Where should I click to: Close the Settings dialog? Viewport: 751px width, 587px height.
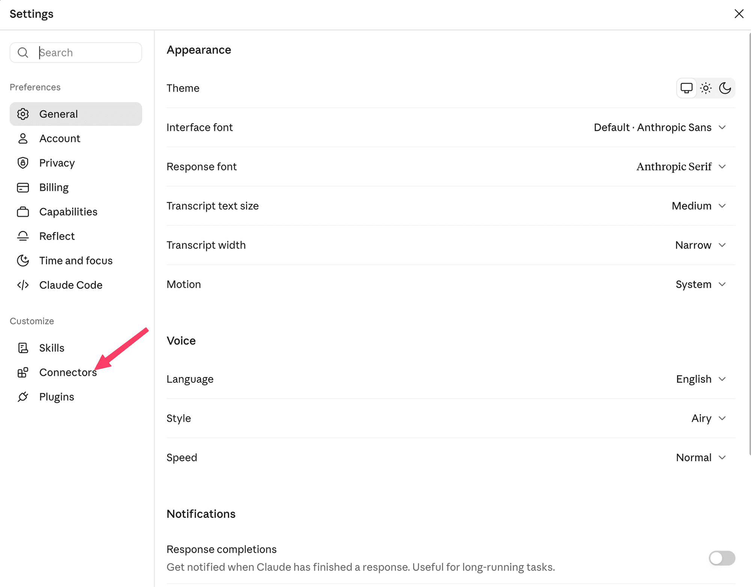click(x=739, y=14)
